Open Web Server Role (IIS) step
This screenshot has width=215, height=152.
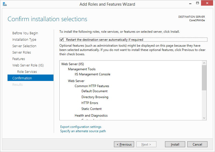click(28, 65)
